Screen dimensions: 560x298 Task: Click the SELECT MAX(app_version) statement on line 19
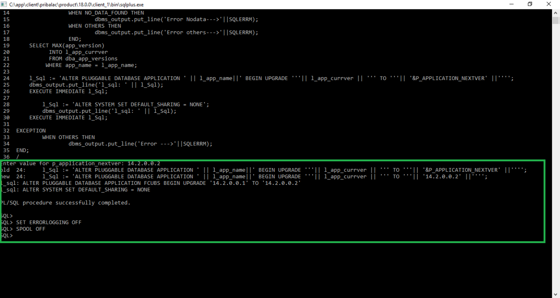coord(67,45)
